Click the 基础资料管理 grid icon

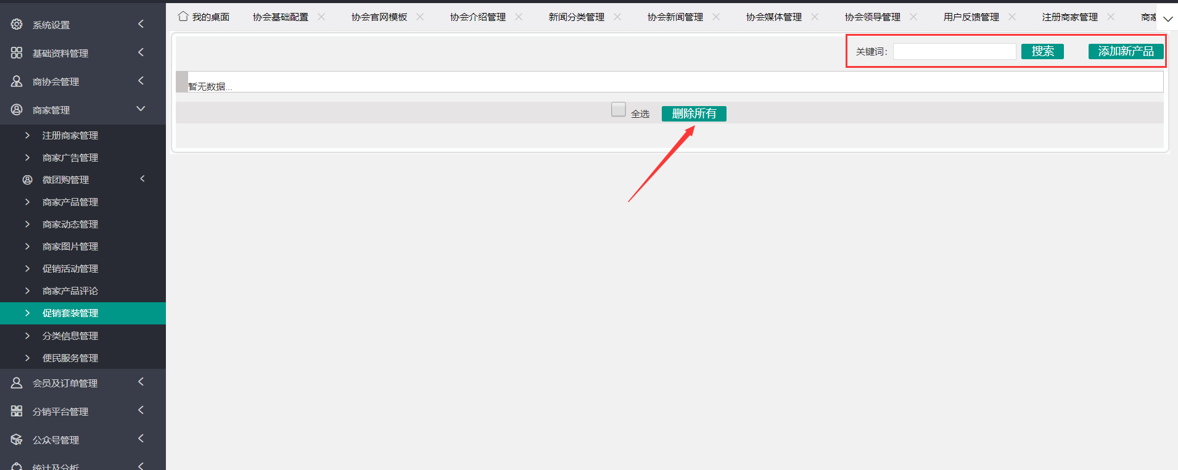[x=17, y=53]
